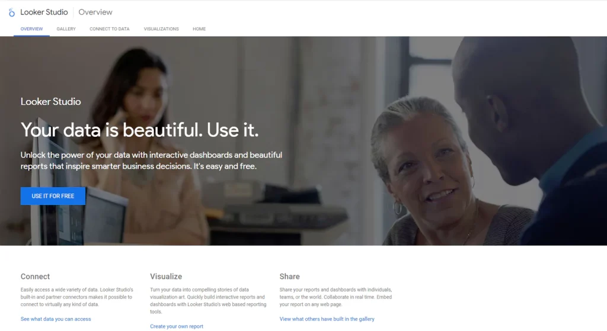Follow the See what data you can access link
Viewport: 607px width, 331px height.
[56, 319]
